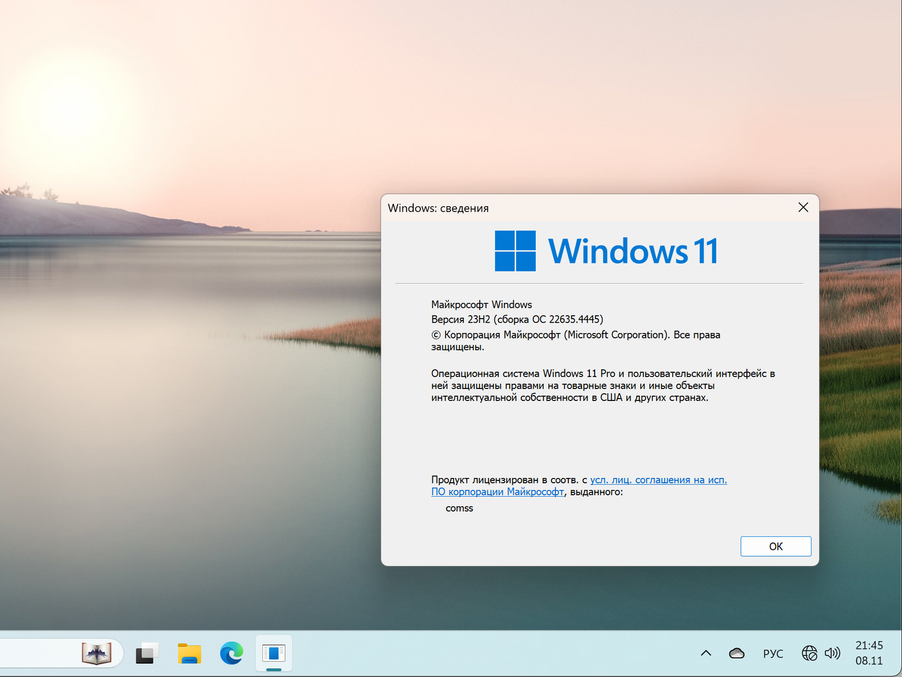Open Microsoft Edge from the taskbar

click(x=232, y=654)
